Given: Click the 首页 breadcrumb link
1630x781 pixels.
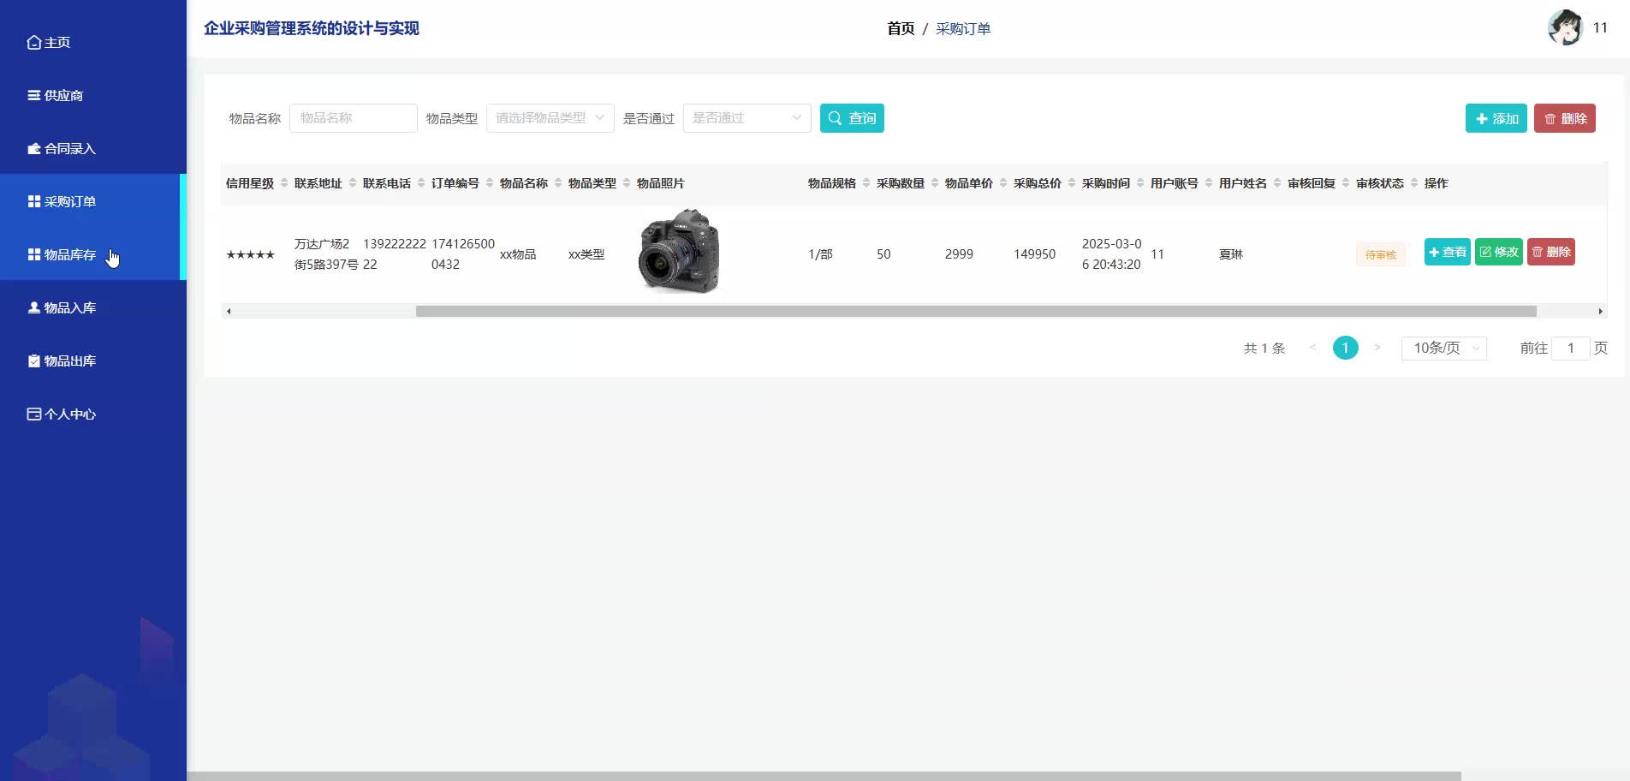Looking at the screenshot, I should point(901,28).
